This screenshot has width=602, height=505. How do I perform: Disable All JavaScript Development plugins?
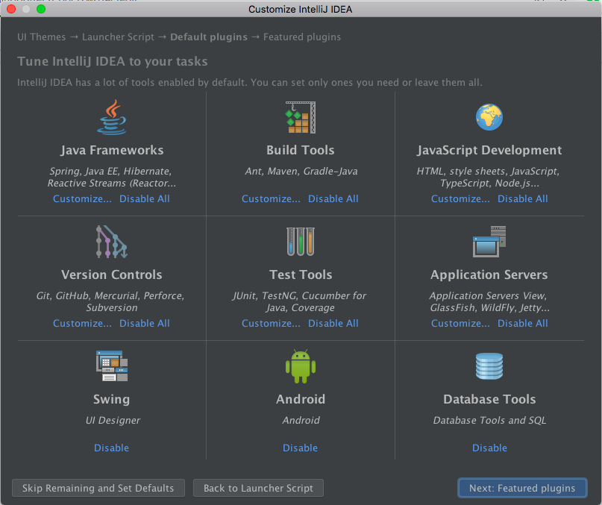[x=522, y=198]
